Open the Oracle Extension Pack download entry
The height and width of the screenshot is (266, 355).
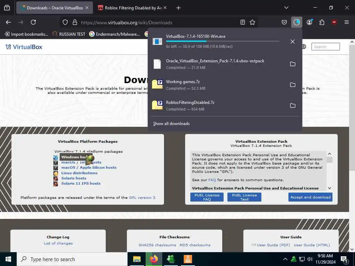click(217, 64)
